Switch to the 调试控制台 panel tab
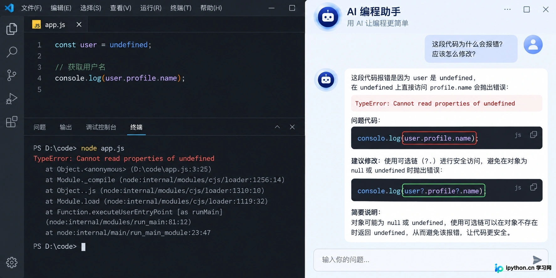The height and width of the screenshot is (278, 556). [x=101, y=127]
